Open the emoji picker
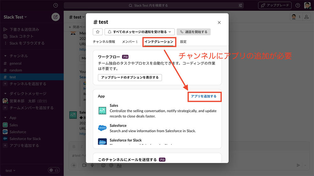This screenshot has height=176, width=314. 103,165
